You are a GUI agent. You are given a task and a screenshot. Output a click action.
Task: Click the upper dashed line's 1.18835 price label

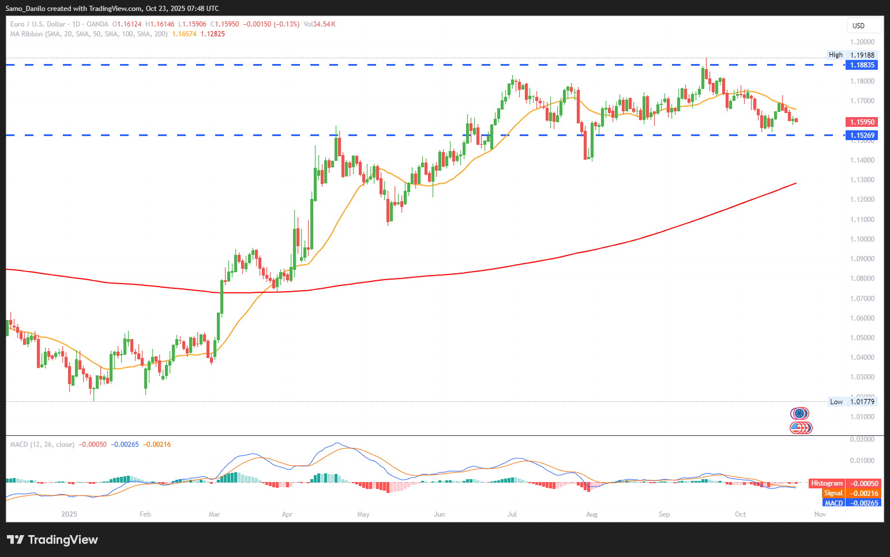click(862, 65)
